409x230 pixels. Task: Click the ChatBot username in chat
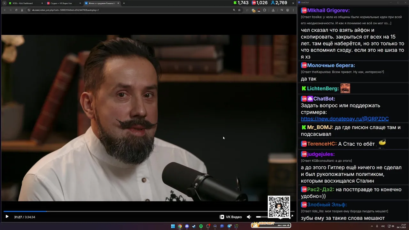click(324, 99)
